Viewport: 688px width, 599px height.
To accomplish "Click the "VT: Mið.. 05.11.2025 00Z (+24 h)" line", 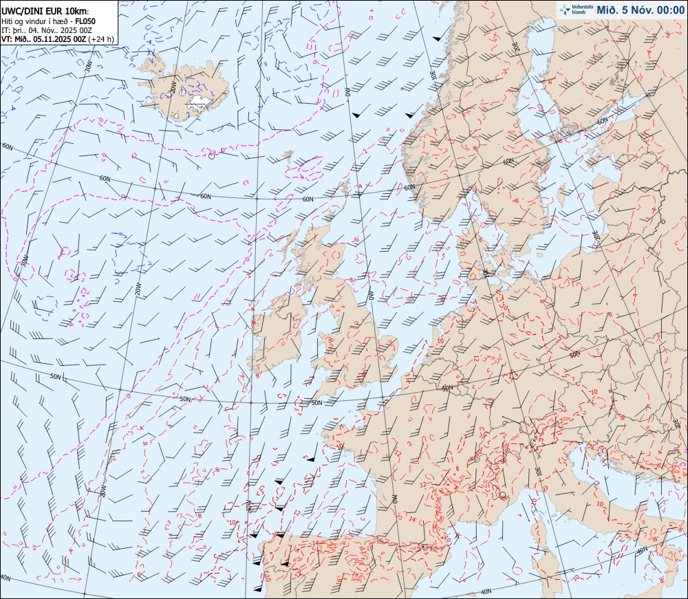I will (x=58, y=39).
